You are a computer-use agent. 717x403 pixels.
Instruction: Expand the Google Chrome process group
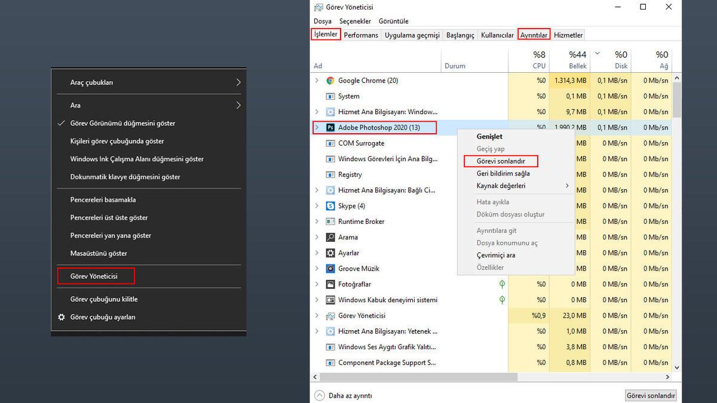click(317, 81)
